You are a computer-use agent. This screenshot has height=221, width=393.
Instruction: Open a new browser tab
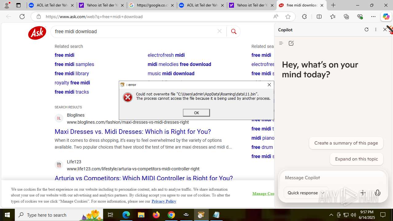coord(333,5)
